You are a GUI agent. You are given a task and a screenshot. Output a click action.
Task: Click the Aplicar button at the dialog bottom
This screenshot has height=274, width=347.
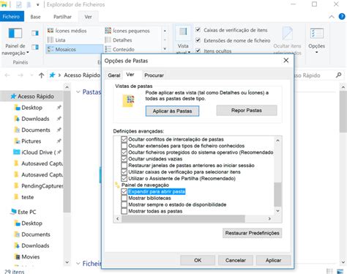coord(273,260)
